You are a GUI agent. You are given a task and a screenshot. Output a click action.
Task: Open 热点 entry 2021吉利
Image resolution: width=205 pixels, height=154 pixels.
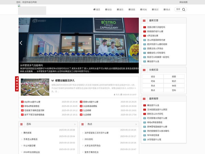89,139
